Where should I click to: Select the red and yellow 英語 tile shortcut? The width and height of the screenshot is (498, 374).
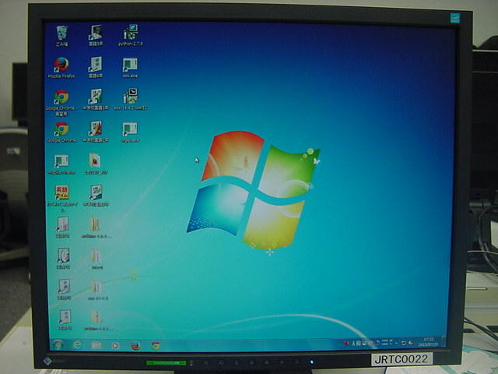click(x=62, y=199)
